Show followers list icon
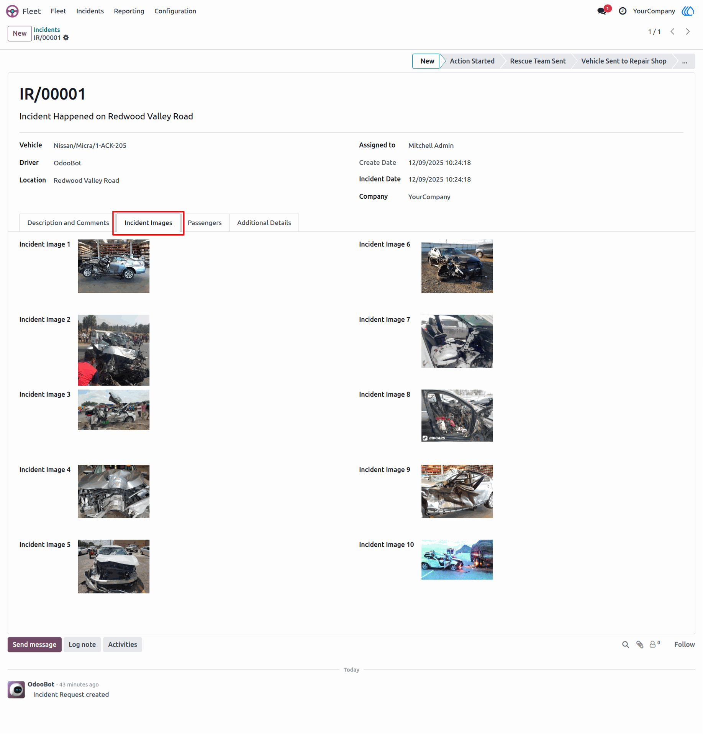 point(654,644)
